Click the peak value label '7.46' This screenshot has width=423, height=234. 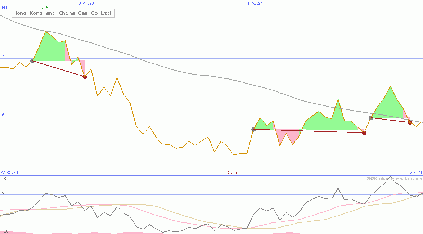(43, 7)
